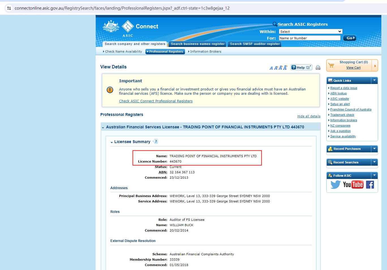Click the shopping cart icon
Screen dimensions: 387x270
point(331,65)
